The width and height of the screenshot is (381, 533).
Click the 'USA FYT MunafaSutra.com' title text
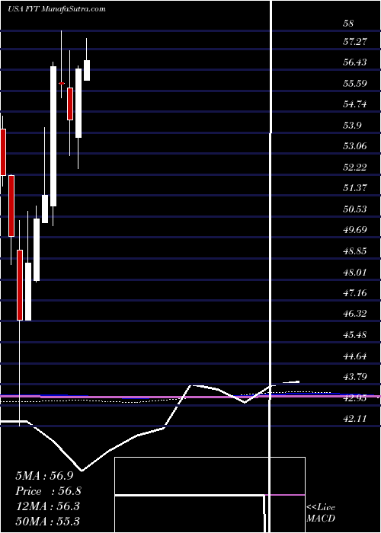[56, 9]
